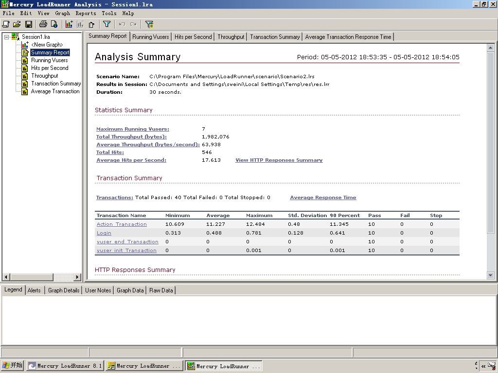Switch to the Running Vusers tab

point(151,37)
